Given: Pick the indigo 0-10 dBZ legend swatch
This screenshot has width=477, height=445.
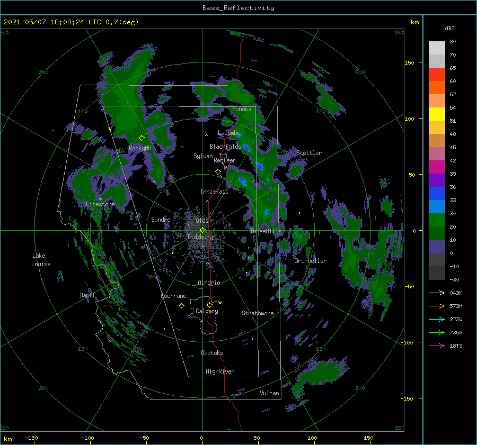Looking at the screenshot, I should (437, 247).
